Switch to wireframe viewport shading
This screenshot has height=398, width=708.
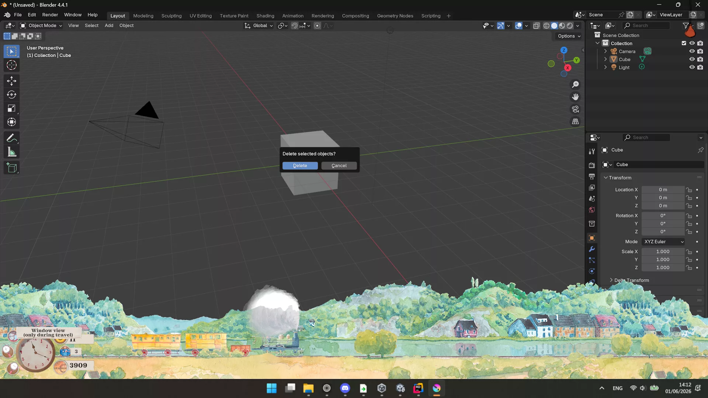point(546,25)
